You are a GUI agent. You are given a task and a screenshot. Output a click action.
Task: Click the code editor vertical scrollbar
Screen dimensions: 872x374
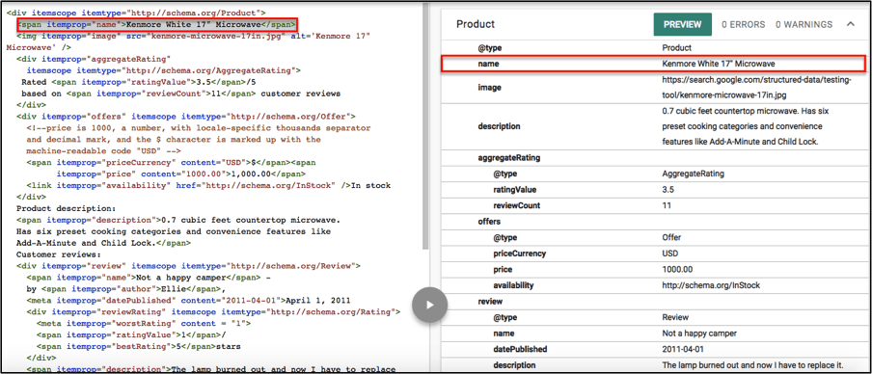click(x=425, y=126)
